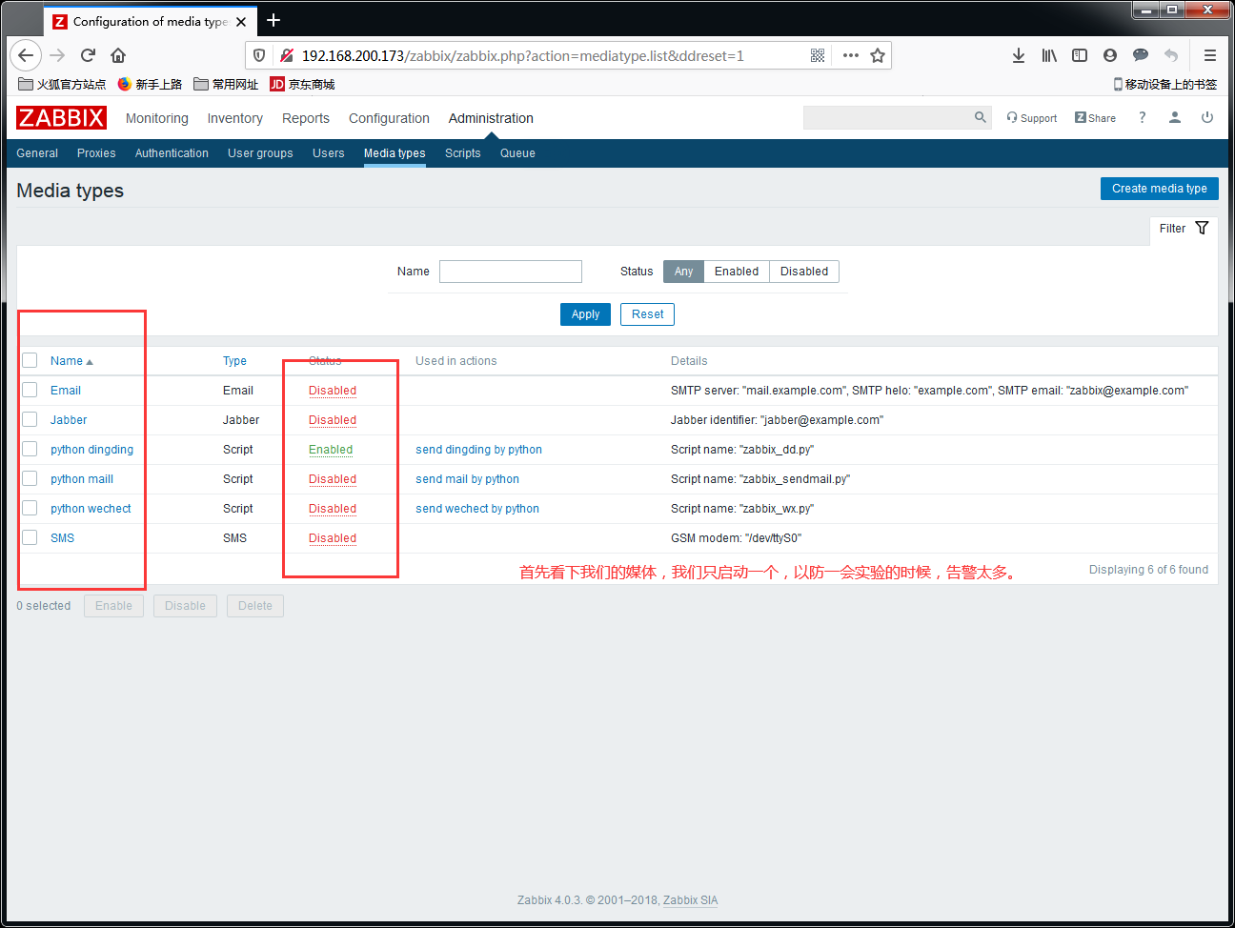Go back with the browser back arrow
The width and height of the screenshot is (1235, 928).
pos(26,55)
